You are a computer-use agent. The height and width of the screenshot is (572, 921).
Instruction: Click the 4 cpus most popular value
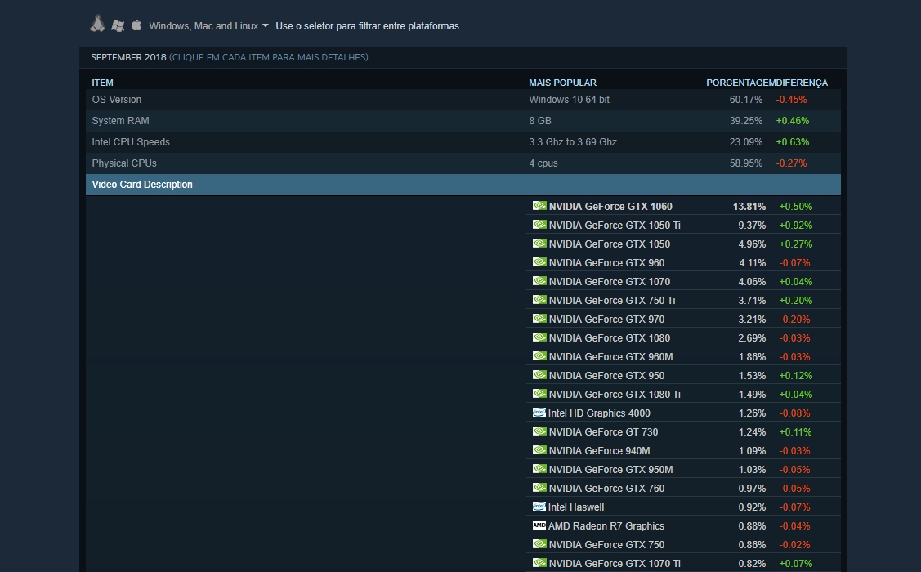pos(543,163)
